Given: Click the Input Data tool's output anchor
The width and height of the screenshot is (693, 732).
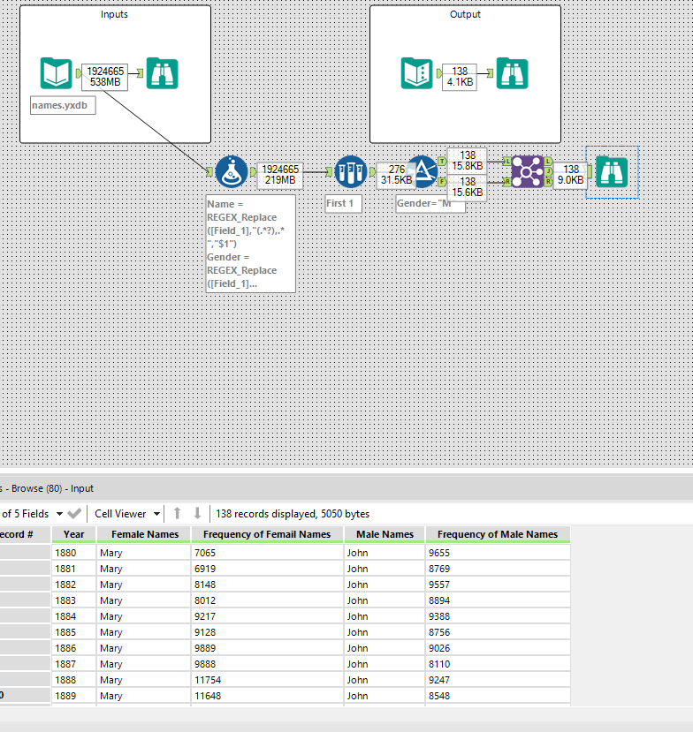Looking at the screenshot, I should point(79,73).
